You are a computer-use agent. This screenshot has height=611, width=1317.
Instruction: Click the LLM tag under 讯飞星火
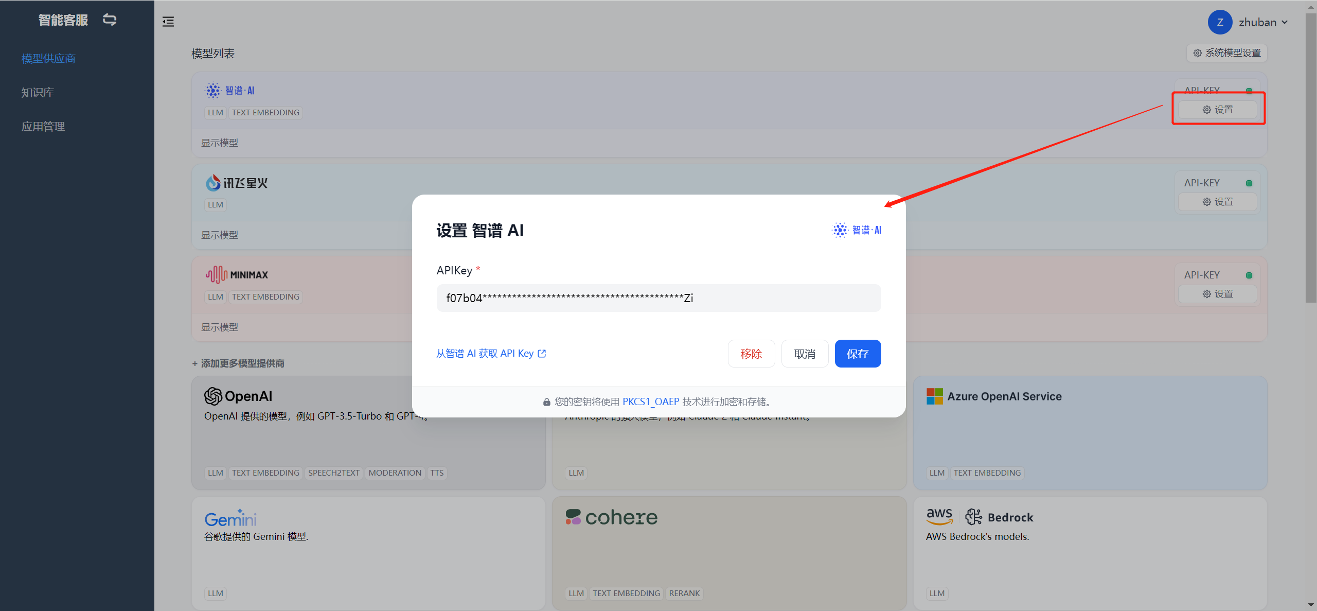[x=216, y=205]
